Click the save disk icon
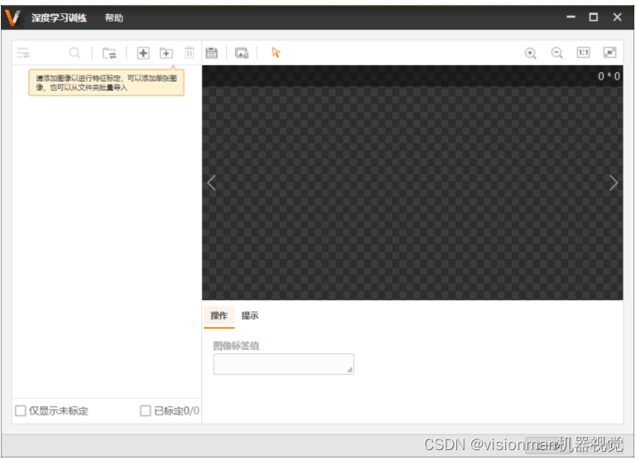The image size is (636, 460). click(212, 53)
